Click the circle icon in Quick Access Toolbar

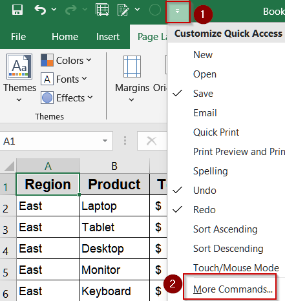coord(154,10)
